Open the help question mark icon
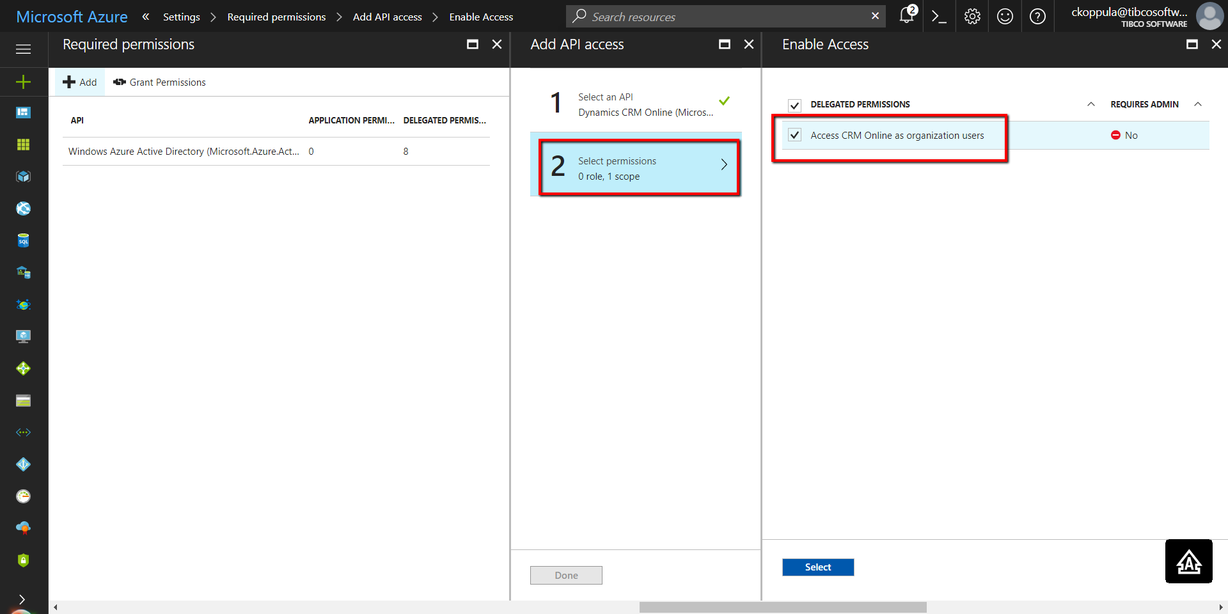This screenshot has width=1228, height=614. 1037,16
